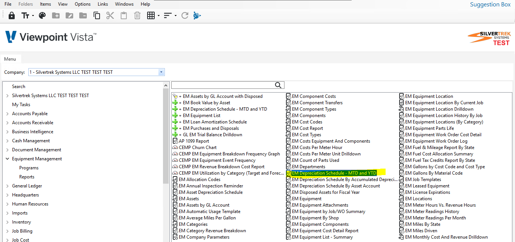This screenshot has width=515, height=242.
Task: Click the copy icon in the toolbar
Action: click(x=97, y=15)
